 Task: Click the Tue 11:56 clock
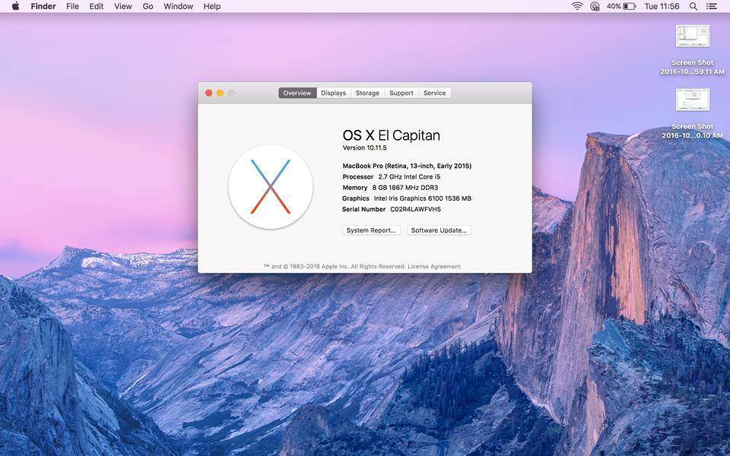coord(662,7)
